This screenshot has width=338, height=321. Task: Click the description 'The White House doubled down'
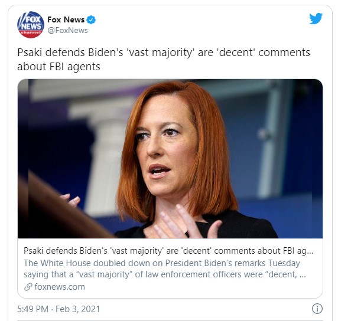point(162,263)
